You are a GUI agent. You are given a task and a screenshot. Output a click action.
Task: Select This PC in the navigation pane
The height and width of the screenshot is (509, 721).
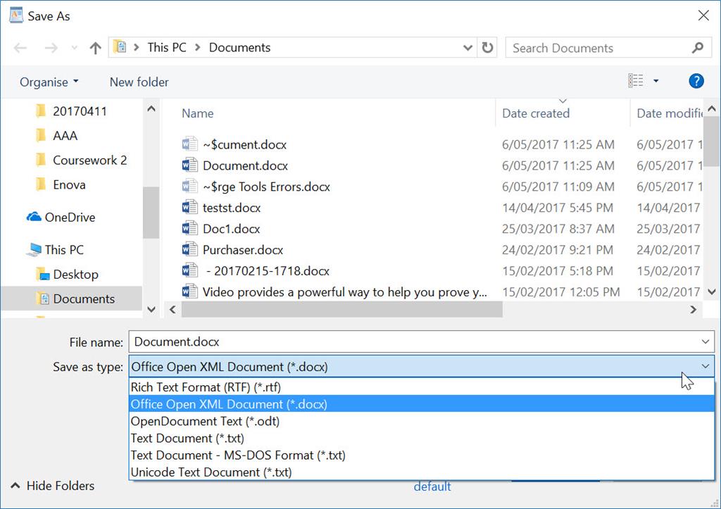pyautogui.click(x=55, y=250)
